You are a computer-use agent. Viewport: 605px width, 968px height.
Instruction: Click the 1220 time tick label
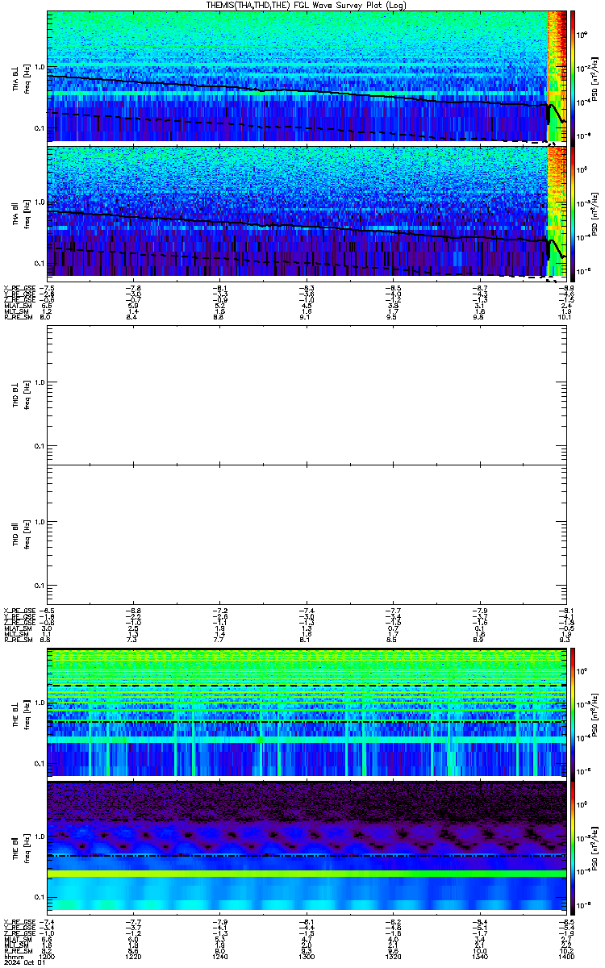click(x=134, y=957)
